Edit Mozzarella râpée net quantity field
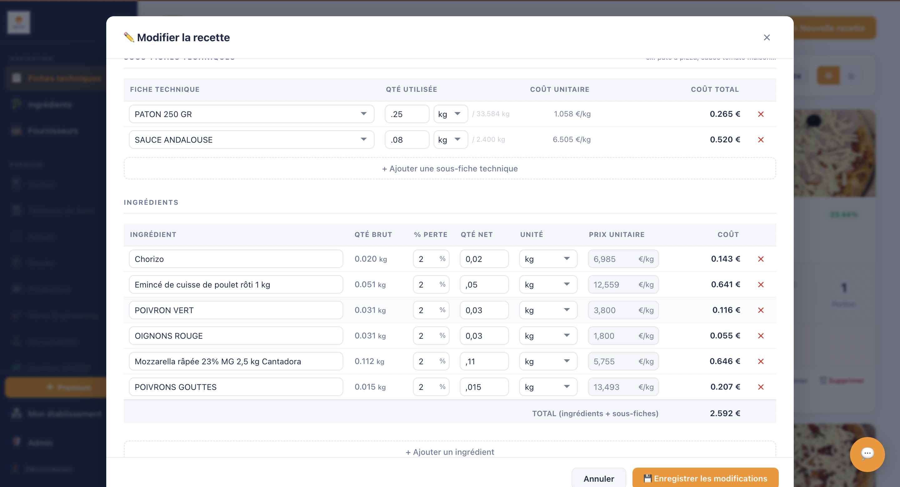This screenshot has width=900, height=487. click(x=484, y=361)
